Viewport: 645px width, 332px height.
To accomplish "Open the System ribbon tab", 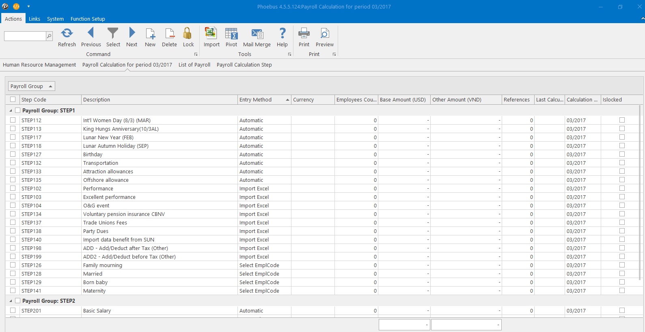I will (55, 19).
